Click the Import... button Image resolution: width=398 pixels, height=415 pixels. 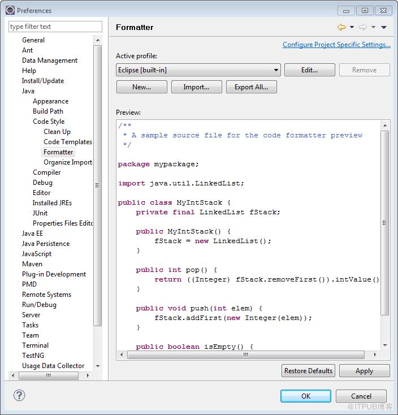(x=196, y=87)
